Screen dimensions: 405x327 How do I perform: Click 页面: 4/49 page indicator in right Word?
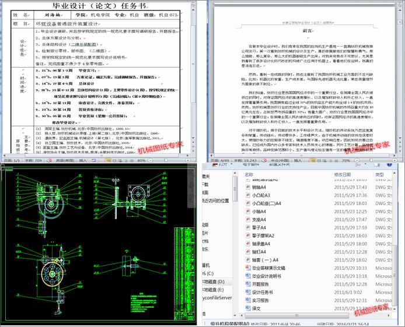pos(220,160)
